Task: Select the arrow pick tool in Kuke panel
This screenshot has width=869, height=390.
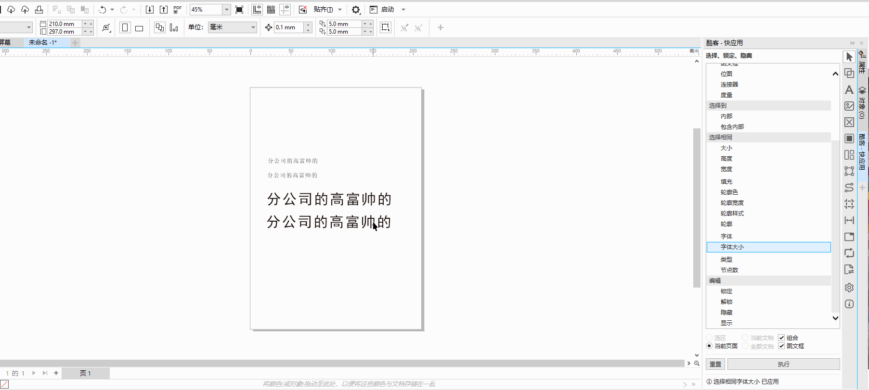Action: coord(849,57)
